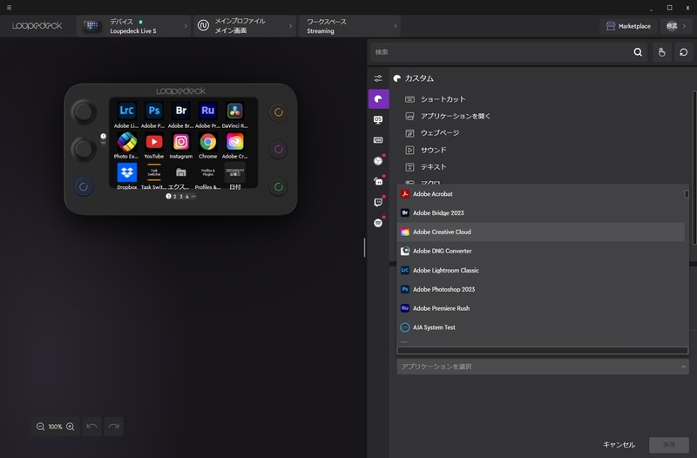Click the 100% zoom level
This screenshot has height=458, width=697.
tap(55, 427)
